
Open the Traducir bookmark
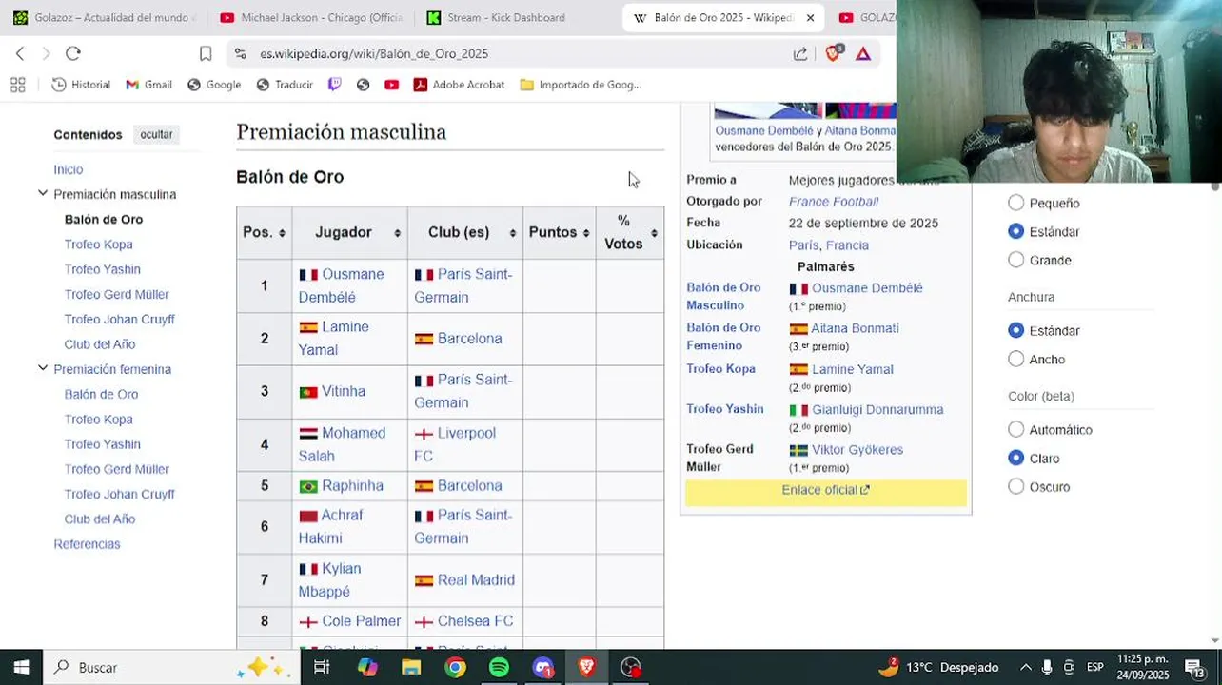pos(285,85)
